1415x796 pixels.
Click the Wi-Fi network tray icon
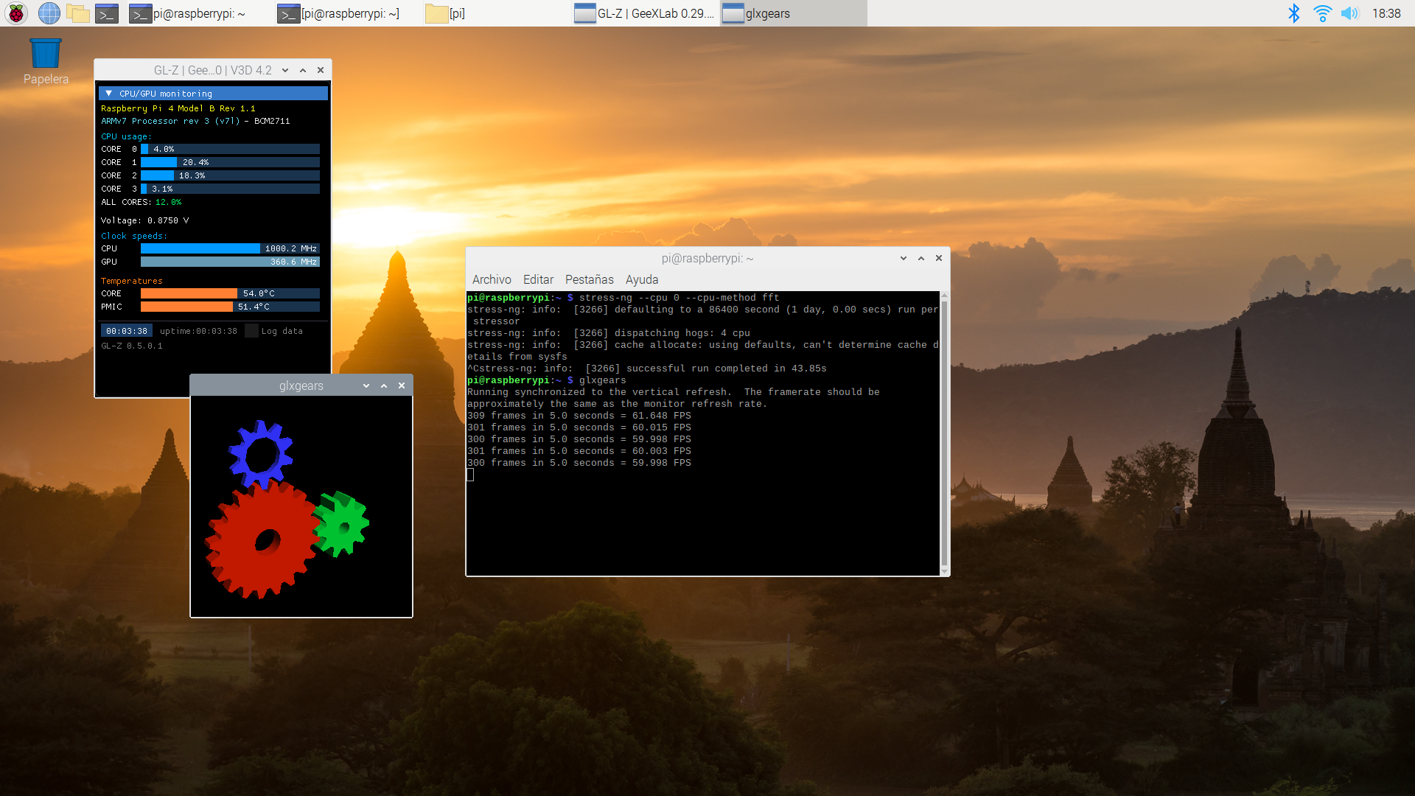pyautogui.click(x=1322, y=13)
